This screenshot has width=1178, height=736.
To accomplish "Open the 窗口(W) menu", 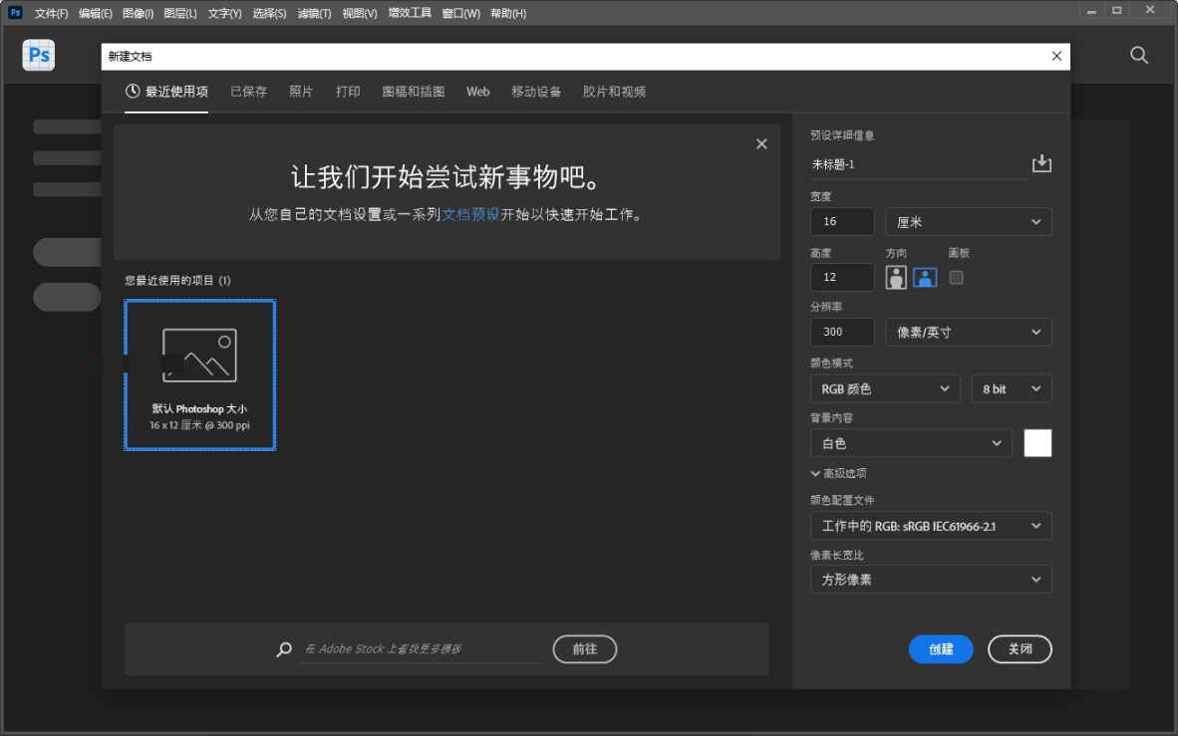I will pos(460,13).
